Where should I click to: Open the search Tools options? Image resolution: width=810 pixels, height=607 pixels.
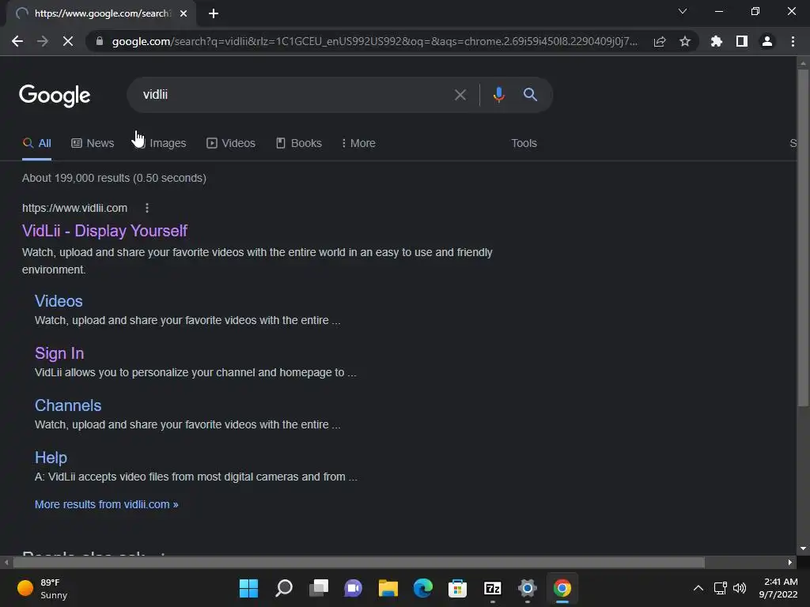[x=524, y=143]
